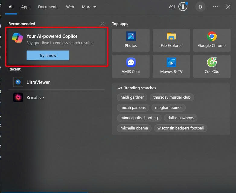Search trending 'micah parsons'
236x193 pixels.
tap(133, 108)
